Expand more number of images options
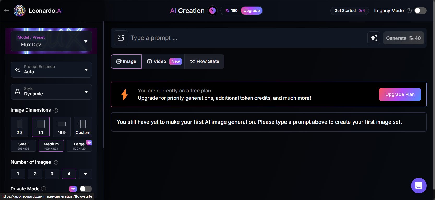This screenshot has width=435, height=200. click(x=85, y=174)
